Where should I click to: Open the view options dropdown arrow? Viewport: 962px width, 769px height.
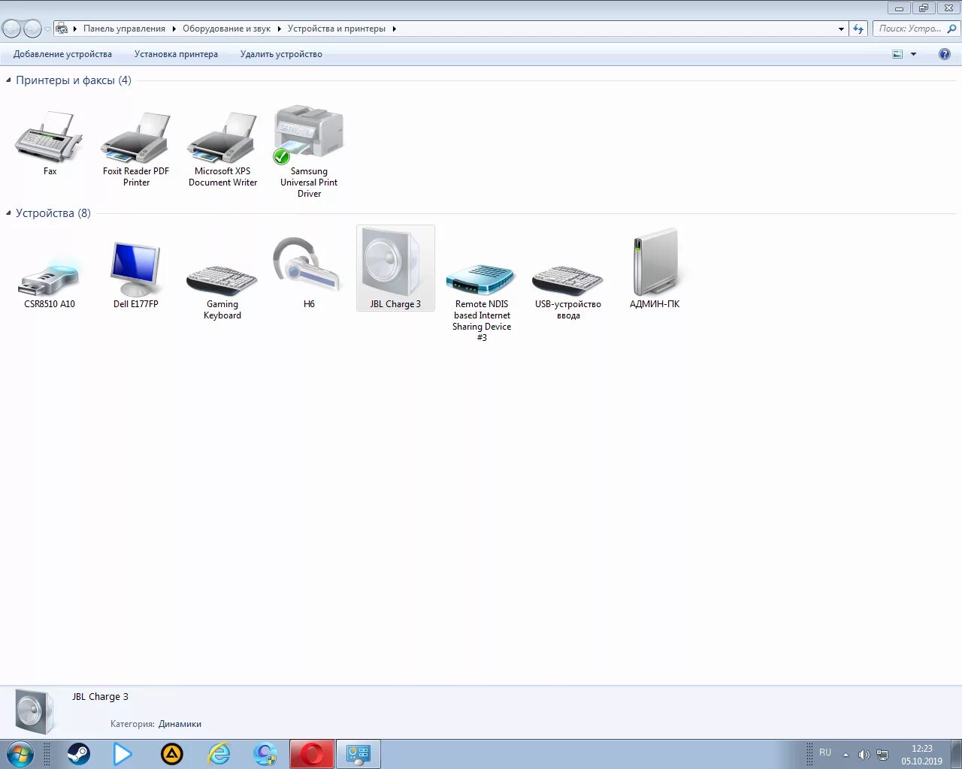click(x=914, y=54)
